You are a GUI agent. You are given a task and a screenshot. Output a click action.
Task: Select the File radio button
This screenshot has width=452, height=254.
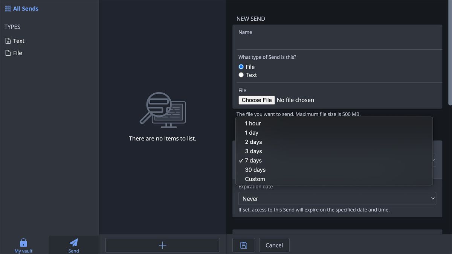(241, 67)
